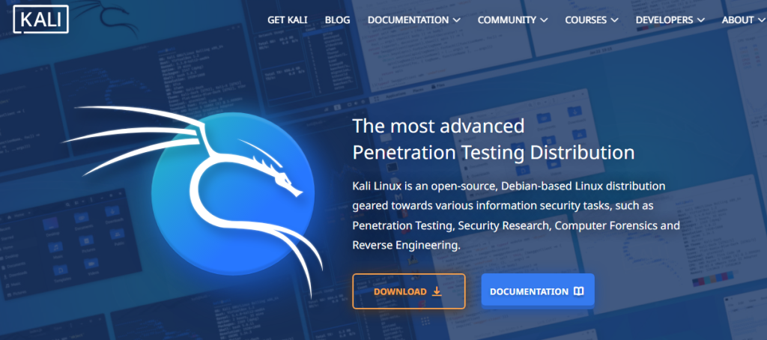
Task: Expand the DEVELOPERS dropdown chevron
Action: (701, 20)
